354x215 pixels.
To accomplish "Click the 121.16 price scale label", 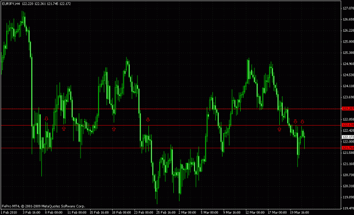I will [348, 164].
